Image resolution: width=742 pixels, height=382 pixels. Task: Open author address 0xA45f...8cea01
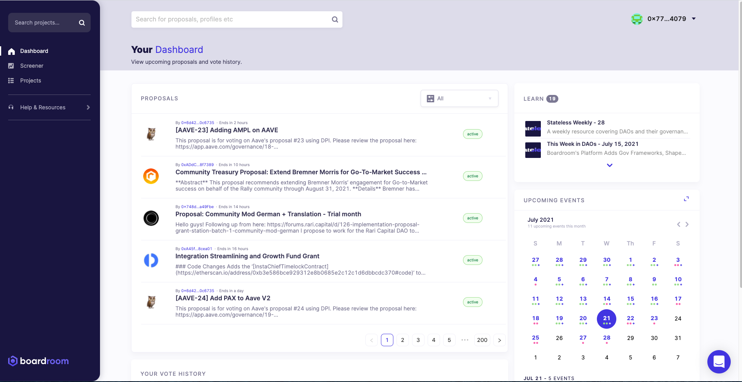[x=197, y=249]
